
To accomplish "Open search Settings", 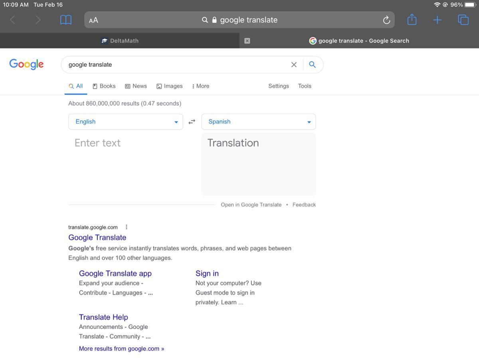I will tap(279, 86).
